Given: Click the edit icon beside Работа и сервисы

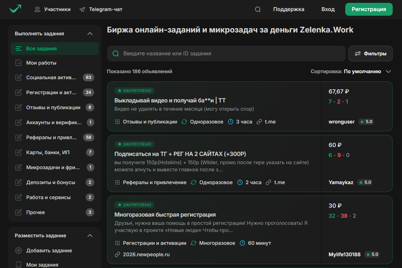Looking at the screenshot, I should pyautogui.click(x=19, y=197).
